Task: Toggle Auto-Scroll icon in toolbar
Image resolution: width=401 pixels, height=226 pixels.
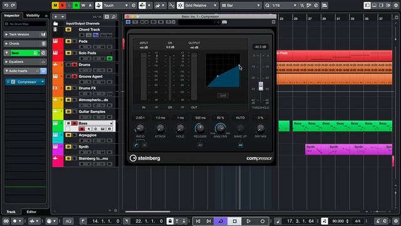Action: [142, 5]
